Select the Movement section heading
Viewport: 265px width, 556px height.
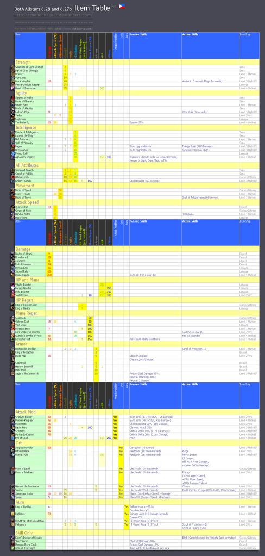pos(24,186)
